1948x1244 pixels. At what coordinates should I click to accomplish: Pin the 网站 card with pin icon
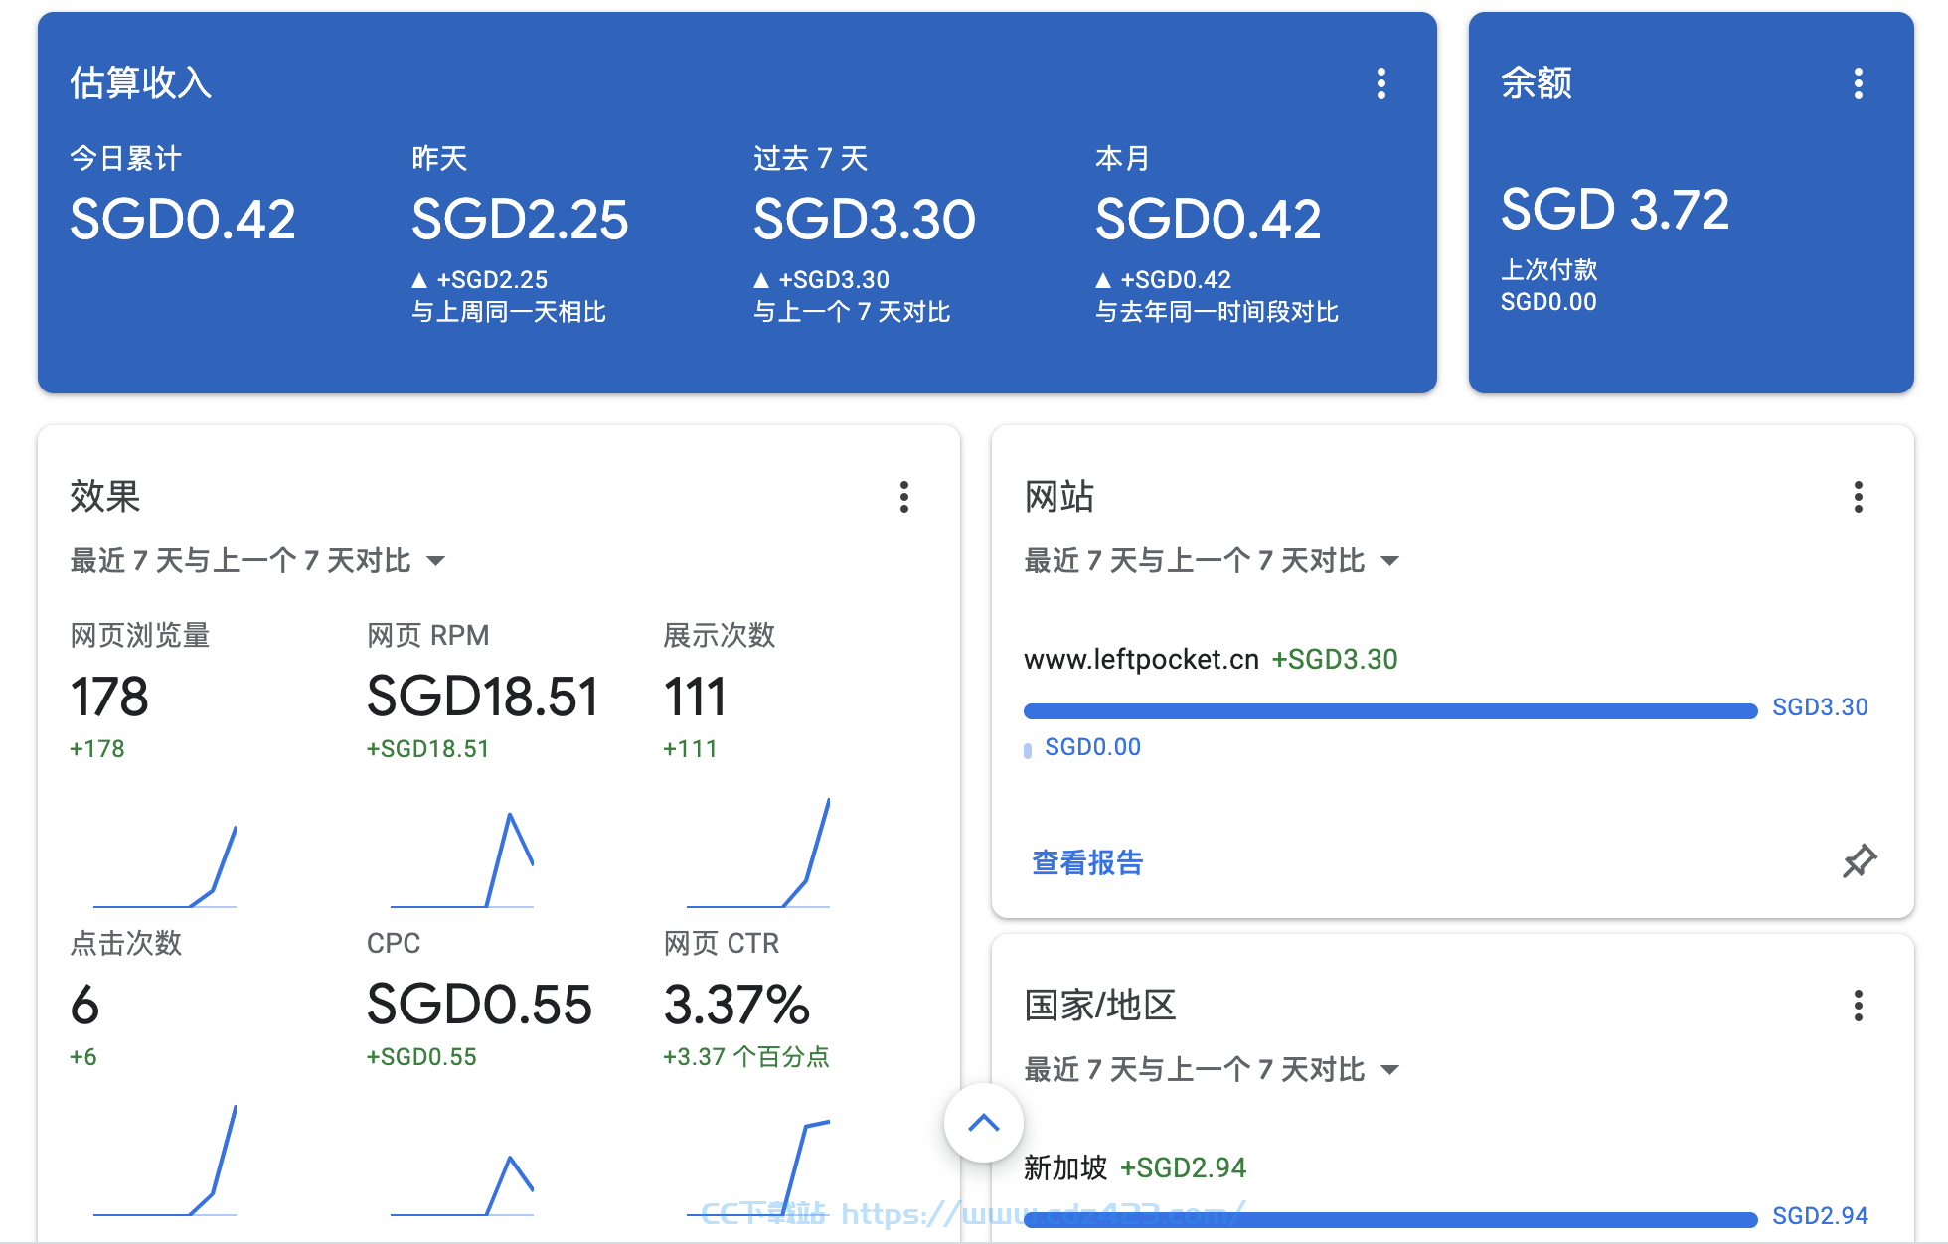[1859, 861]
